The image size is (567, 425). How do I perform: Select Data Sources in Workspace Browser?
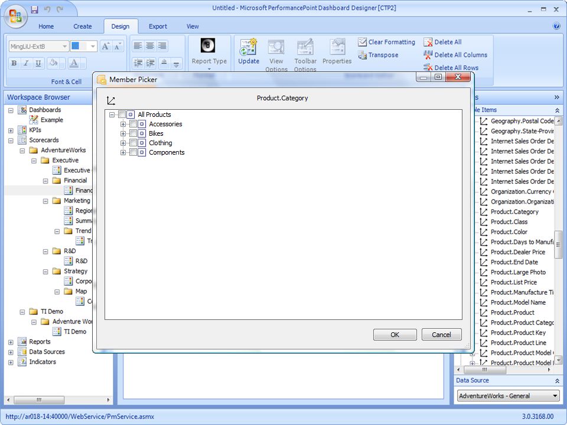tap(47, 352)
